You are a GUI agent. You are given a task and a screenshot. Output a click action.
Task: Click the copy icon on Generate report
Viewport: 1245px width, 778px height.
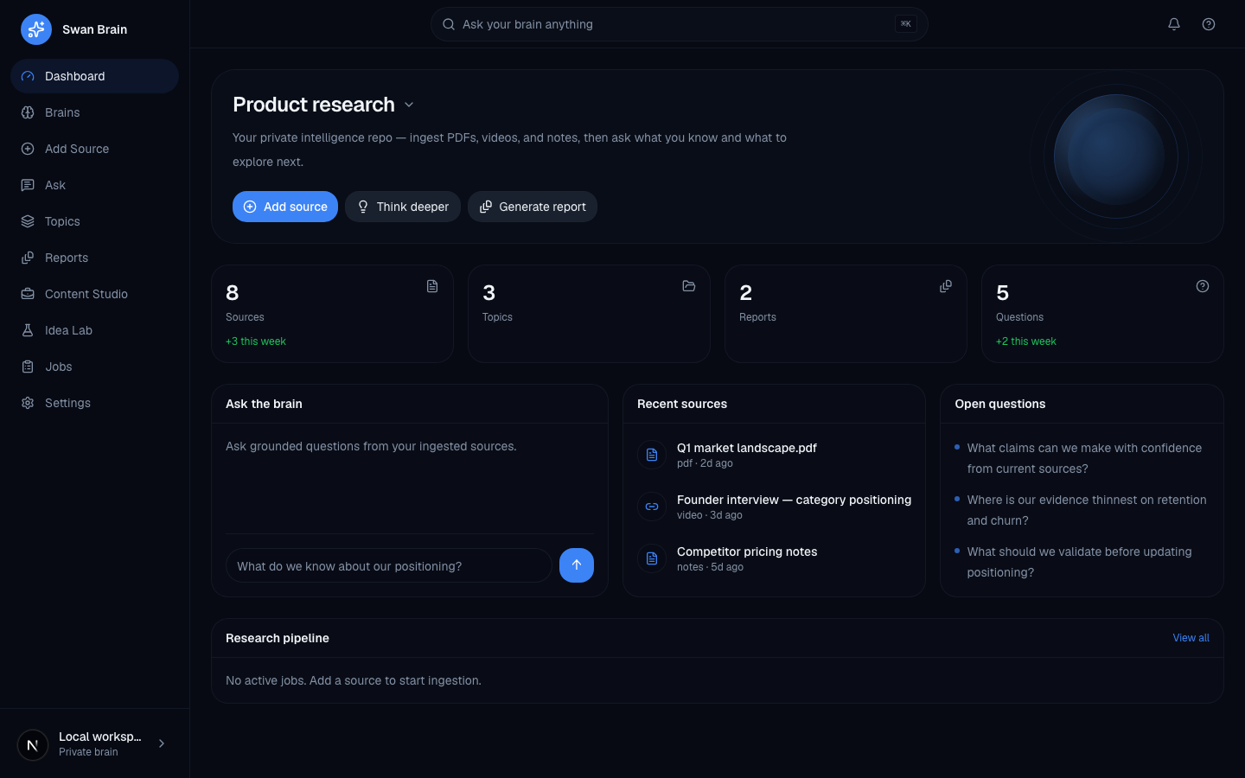pos(486,207)
